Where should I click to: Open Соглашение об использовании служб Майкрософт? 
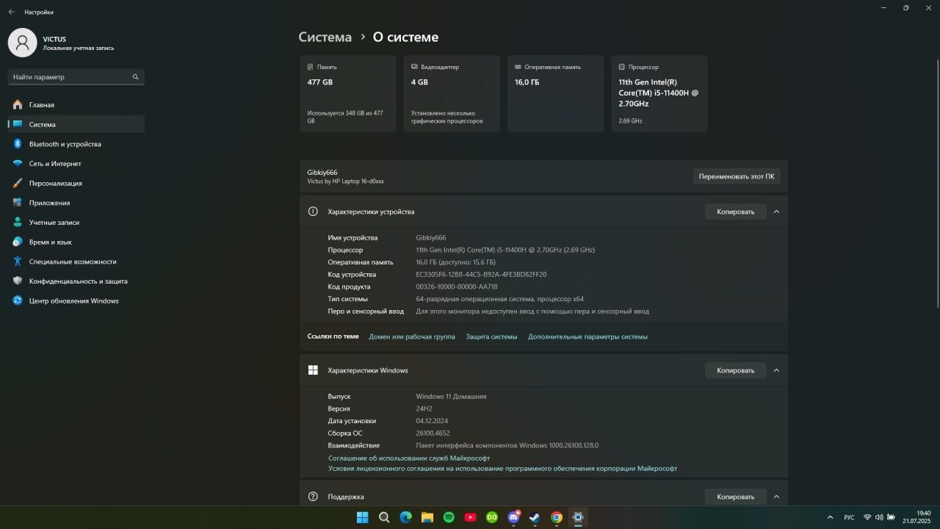coord(409,458)
